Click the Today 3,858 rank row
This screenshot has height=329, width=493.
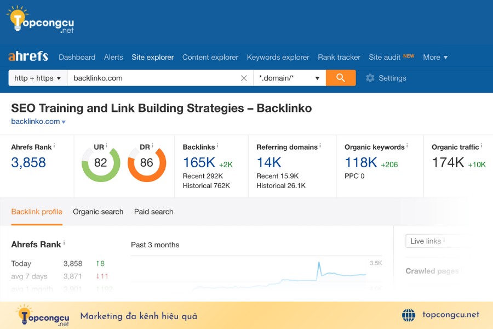point(58,264)
